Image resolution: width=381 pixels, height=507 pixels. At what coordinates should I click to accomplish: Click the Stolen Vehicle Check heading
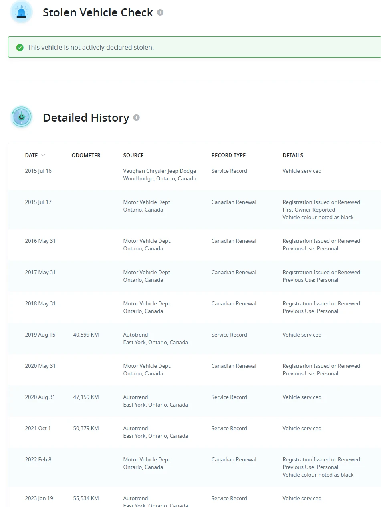98,12
